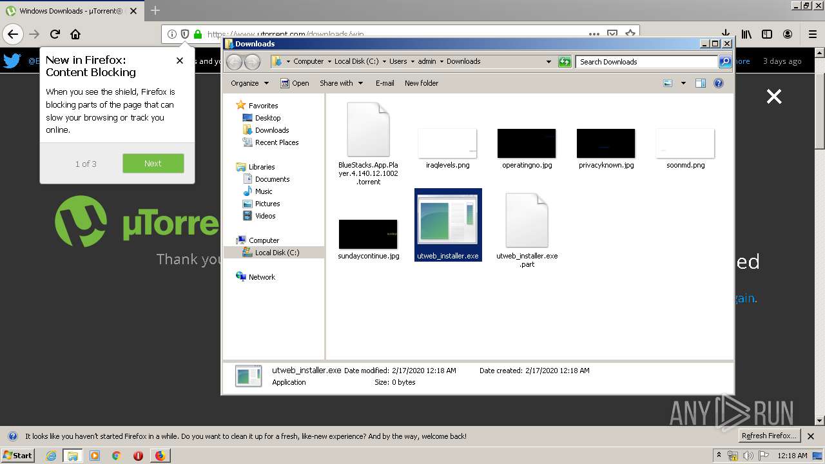Open Pictures library
This screenshot has height=464, width=825.
tap(267, 204)
